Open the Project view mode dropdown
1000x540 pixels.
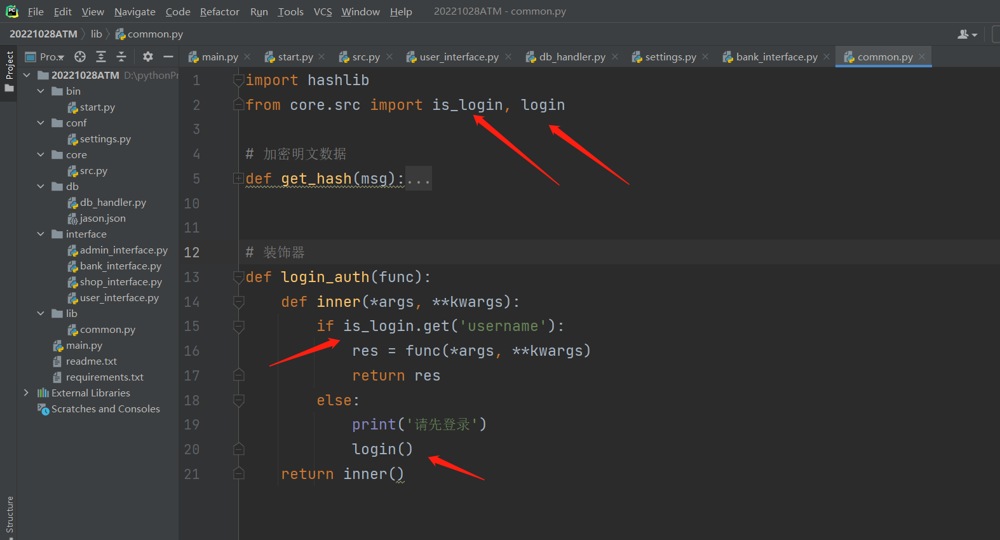click(x=45, y=57)
